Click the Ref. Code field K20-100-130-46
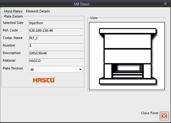Screen dimensions: 171x123 click(56, 31)
